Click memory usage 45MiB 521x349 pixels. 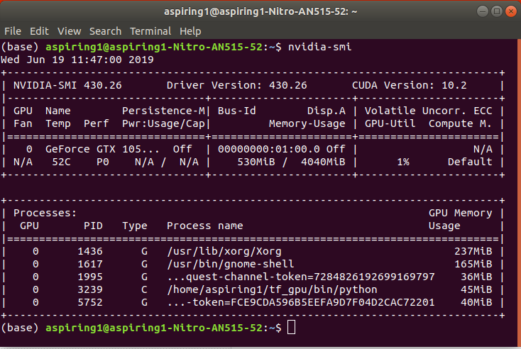pyautogui.click(x=476, y=290)
